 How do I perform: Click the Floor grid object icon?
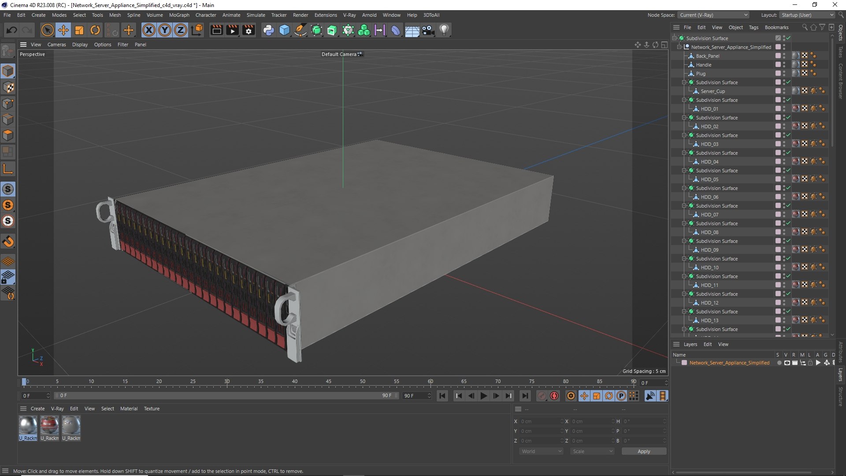click(x=412, y=30)
